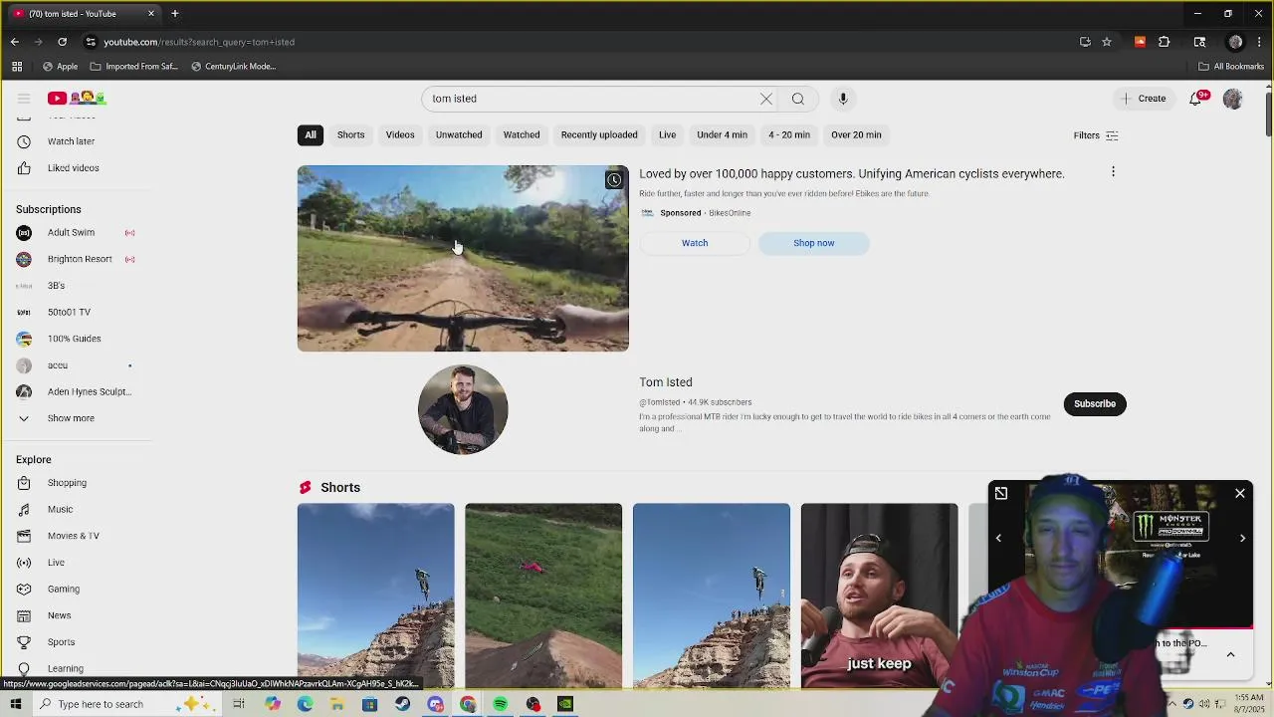Go to YouTube home via the logo
Image resolution: width=1274 pixels, height=717 pixels.
point(77,98)
